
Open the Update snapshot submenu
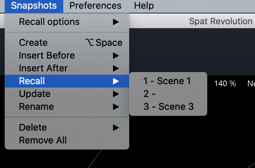35,94
